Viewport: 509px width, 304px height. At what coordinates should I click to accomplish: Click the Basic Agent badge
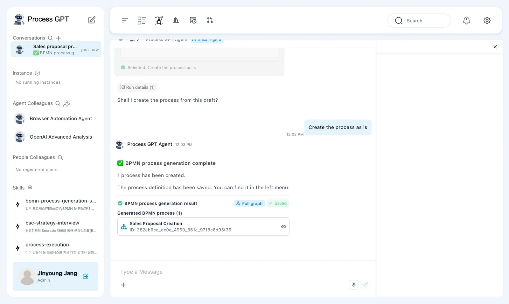point(207,40)
